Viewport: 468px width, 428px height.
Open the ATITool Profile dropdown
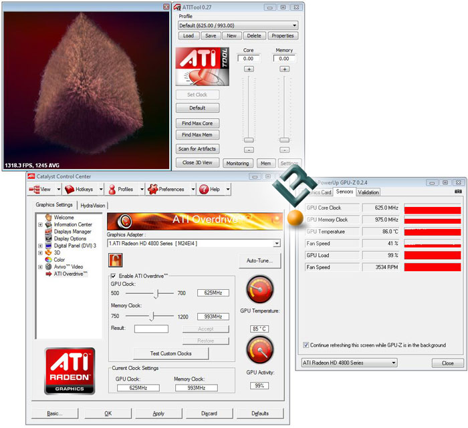tap(294, 25)
